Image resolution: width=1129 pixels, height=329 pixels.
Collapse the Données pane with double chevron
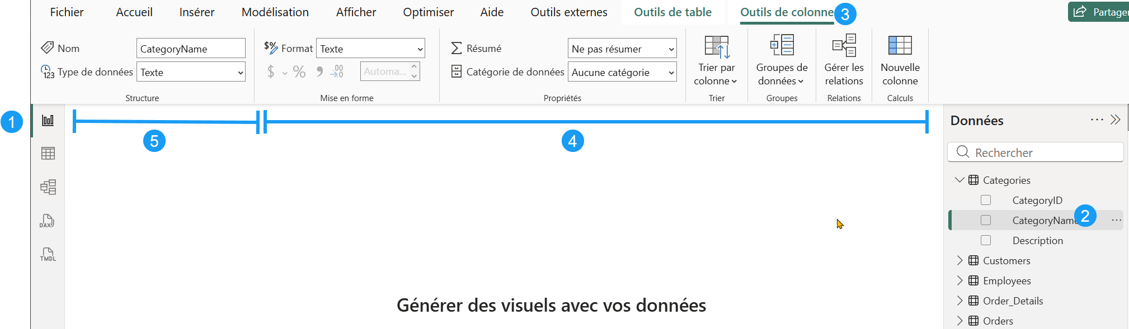[1116, 120]
